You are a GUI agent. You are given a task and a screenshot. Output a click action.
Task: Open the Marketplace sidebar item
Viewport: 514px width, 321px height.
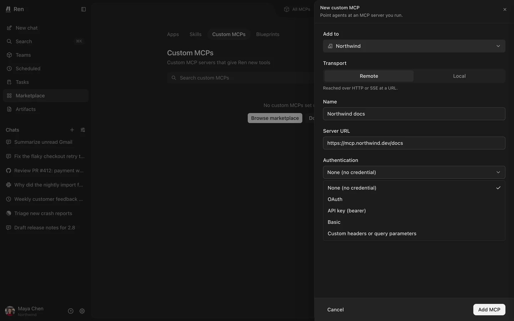[x=46, y=96]
